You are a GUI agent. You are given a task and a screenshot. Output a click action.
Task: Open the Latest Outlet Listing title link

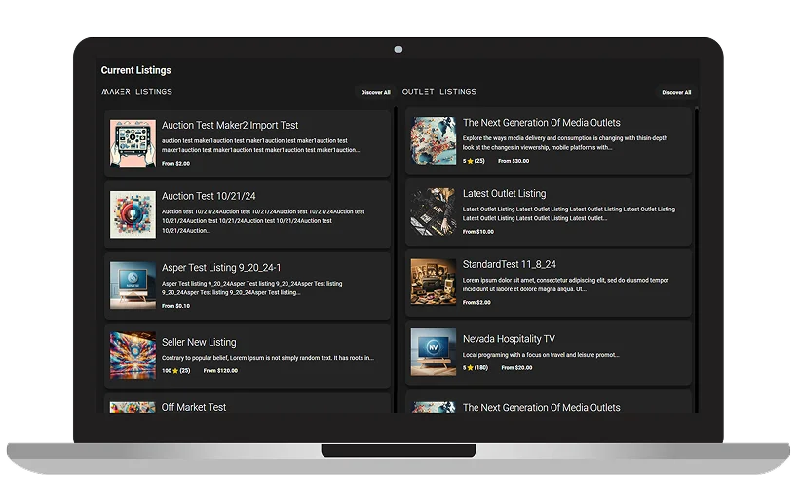click(x=504, y=194)
